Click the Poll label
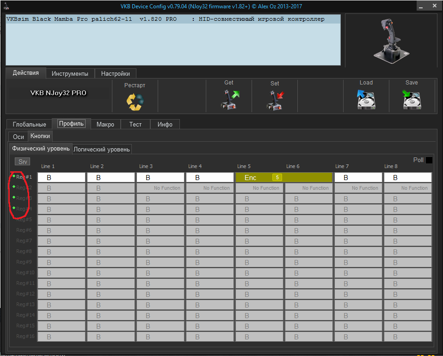This screenshot has height=356, width=443. [x=418, y=160]
